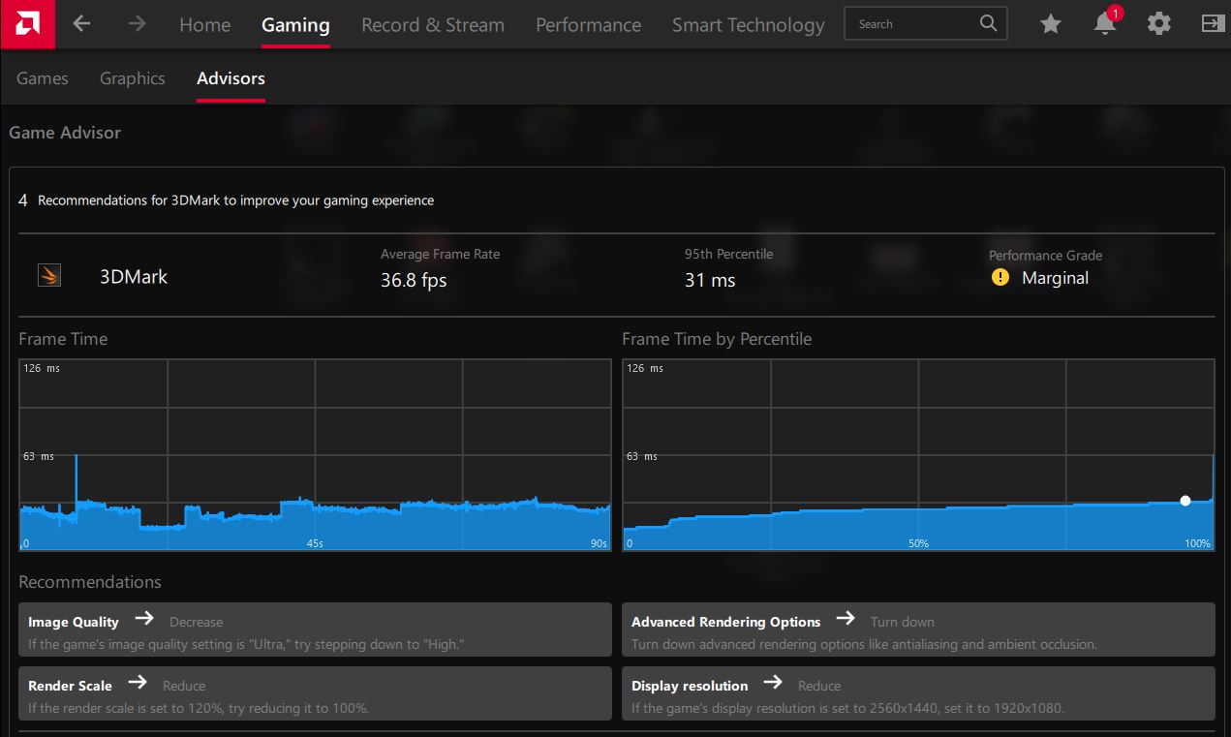The width and height of the screenshot is (1231, 737).
Task: Go forward with the right arrow
Action: click(x=137, y=24)
